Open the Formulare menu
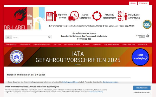This screenshot has width=156, height=97. (97, 45)
